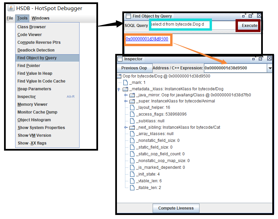278x219 pixels.
Task: Iconify the Inspector window
Action: pyautogui.click(x=254, y=59)
